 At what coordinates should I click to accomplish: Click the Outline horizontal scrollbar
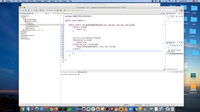click(x=172, y=69)
